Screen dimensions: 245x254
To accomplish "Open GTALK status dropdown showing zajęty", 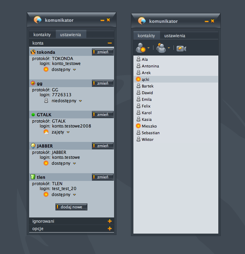I will (68, 132).
